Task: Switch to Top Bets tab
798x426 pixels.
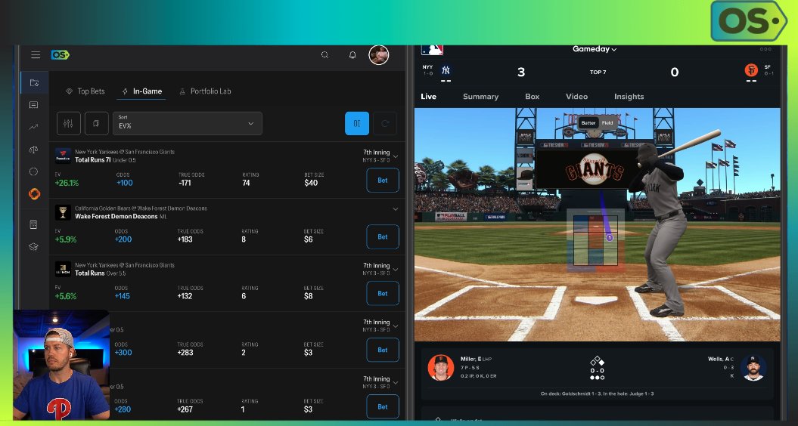Action: 85,91
